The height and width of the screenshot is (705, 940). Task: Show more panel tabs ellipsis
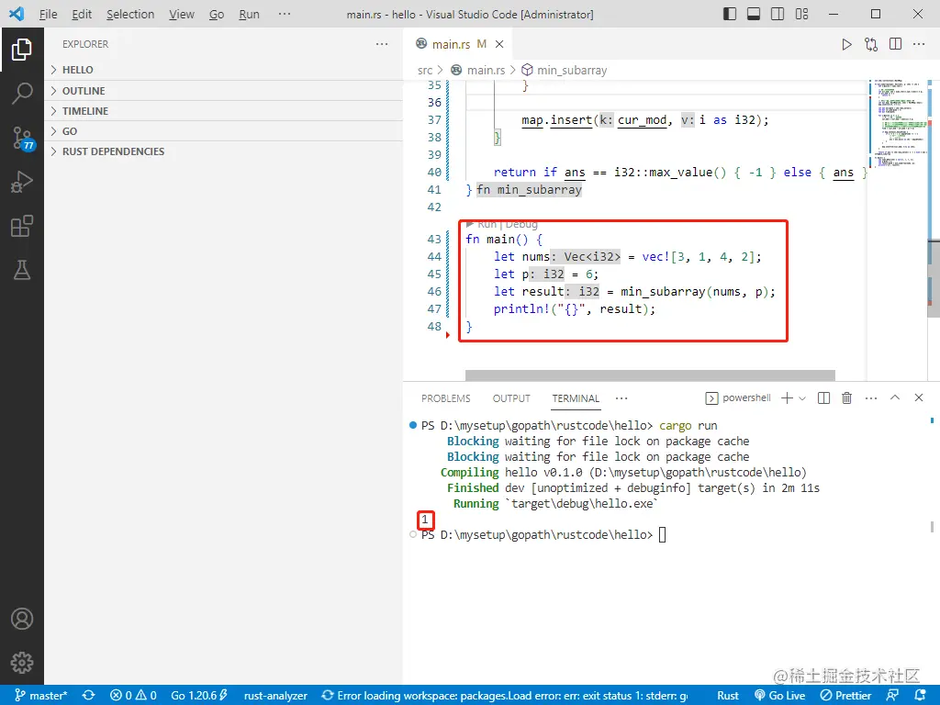coord(621,398)
